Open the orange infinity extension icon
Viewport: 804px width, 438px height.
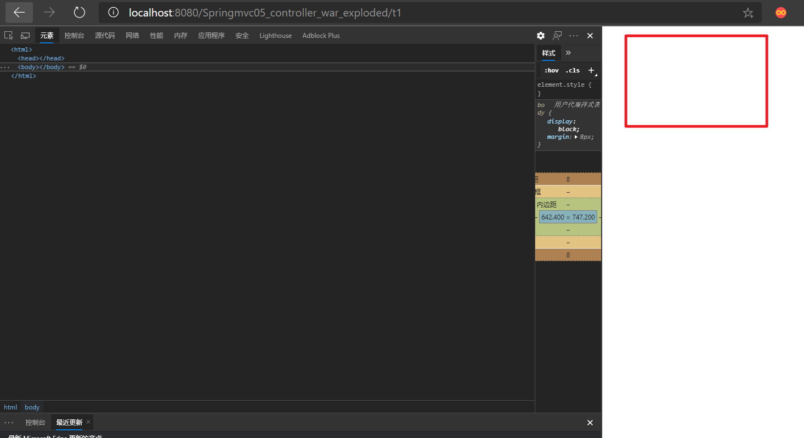pos(781,13)
